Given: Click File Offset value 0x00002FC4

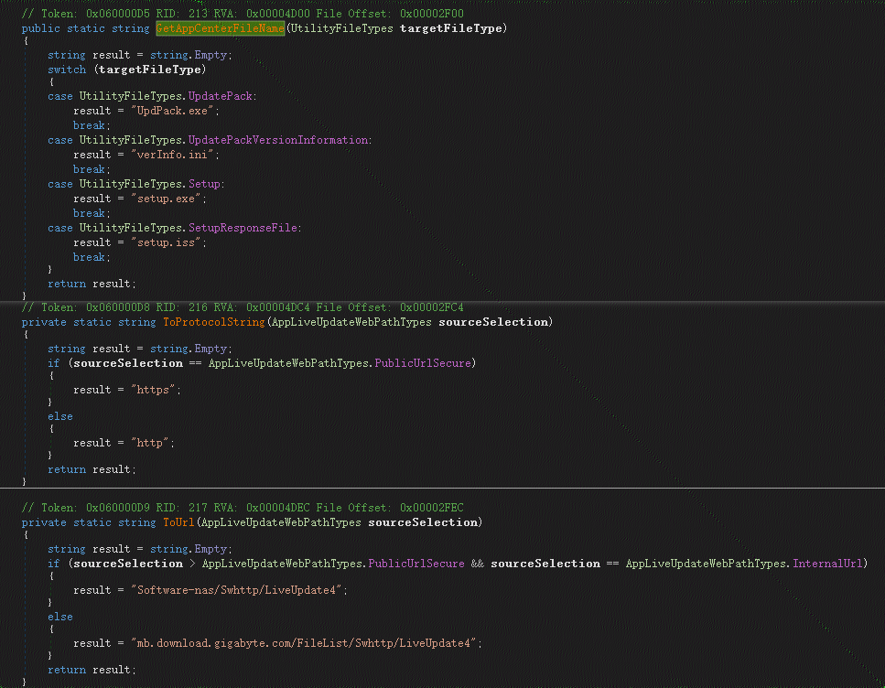Looking at the screenshot, I should (432, 307).
